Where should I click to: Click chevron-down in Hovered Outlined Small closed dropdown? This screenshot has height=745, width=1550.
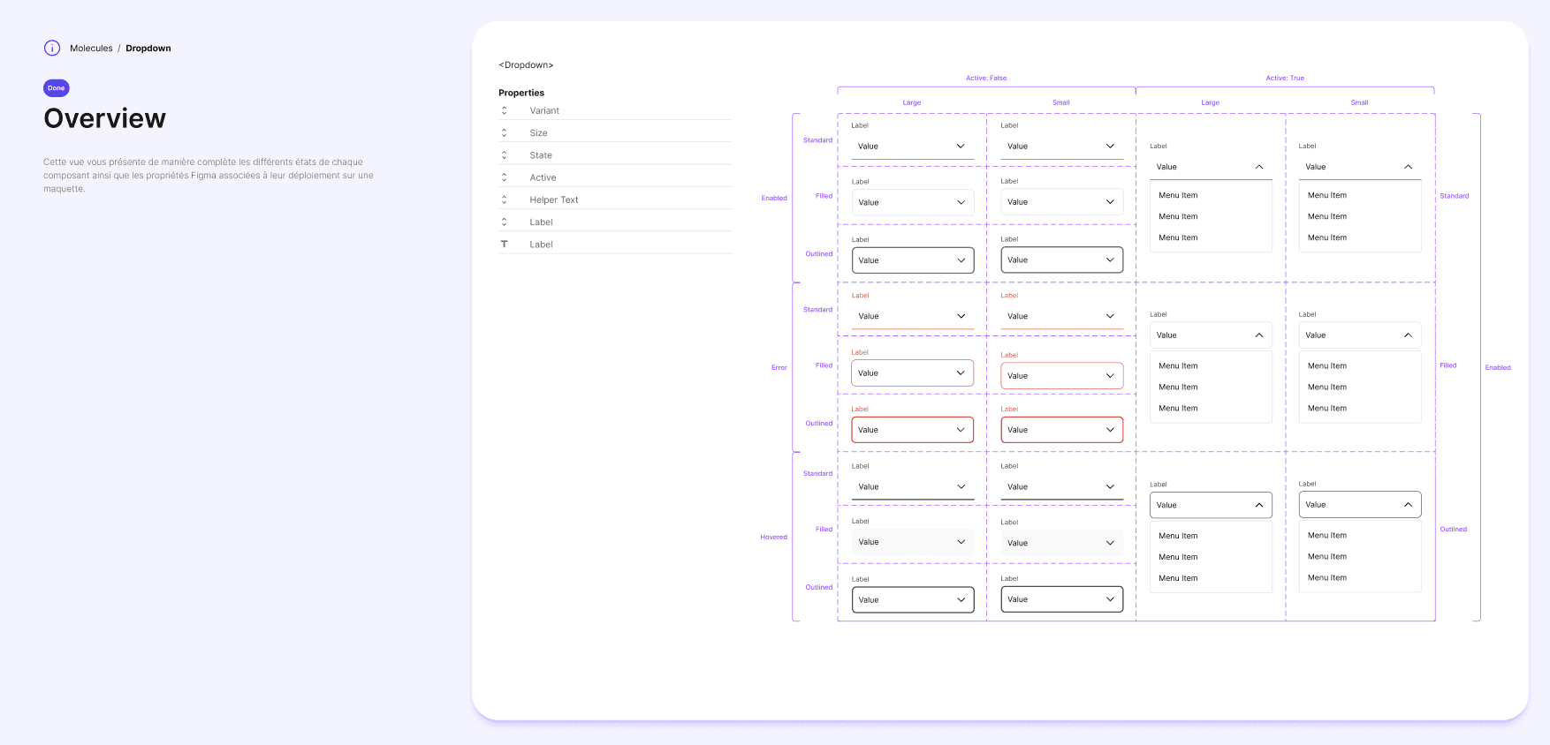pyautogui.click(x=1110, y=599)
